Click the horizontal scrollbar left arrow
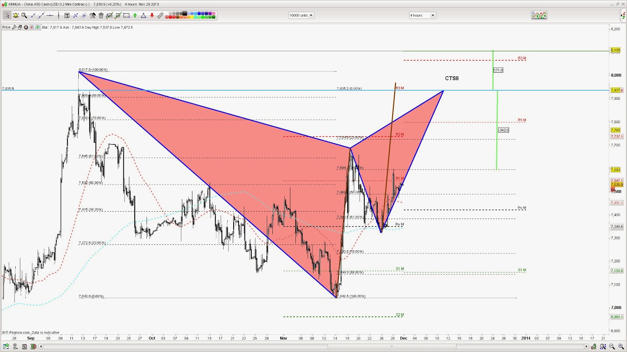 tap(41, 347)
